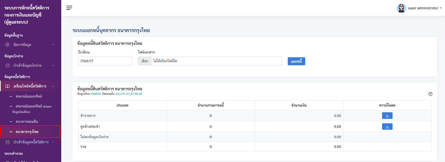Click the icon beside นำเข้าข้อมูลหนี้สวัสดิการ
This screenshot has width=445, height=162.
click(8, 142)
